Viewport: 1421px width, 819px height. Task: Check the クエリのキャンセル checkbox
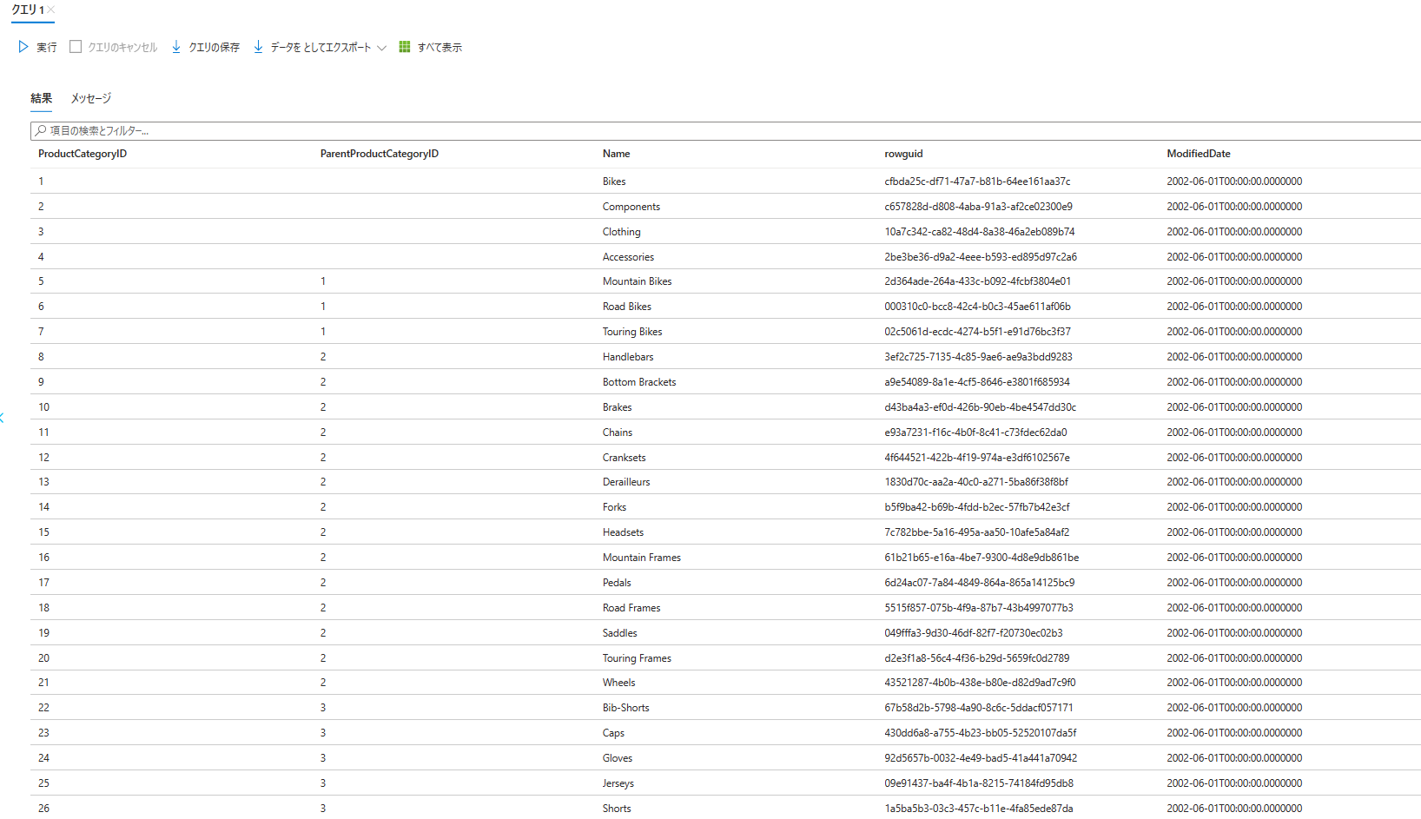tap(76, 47)
